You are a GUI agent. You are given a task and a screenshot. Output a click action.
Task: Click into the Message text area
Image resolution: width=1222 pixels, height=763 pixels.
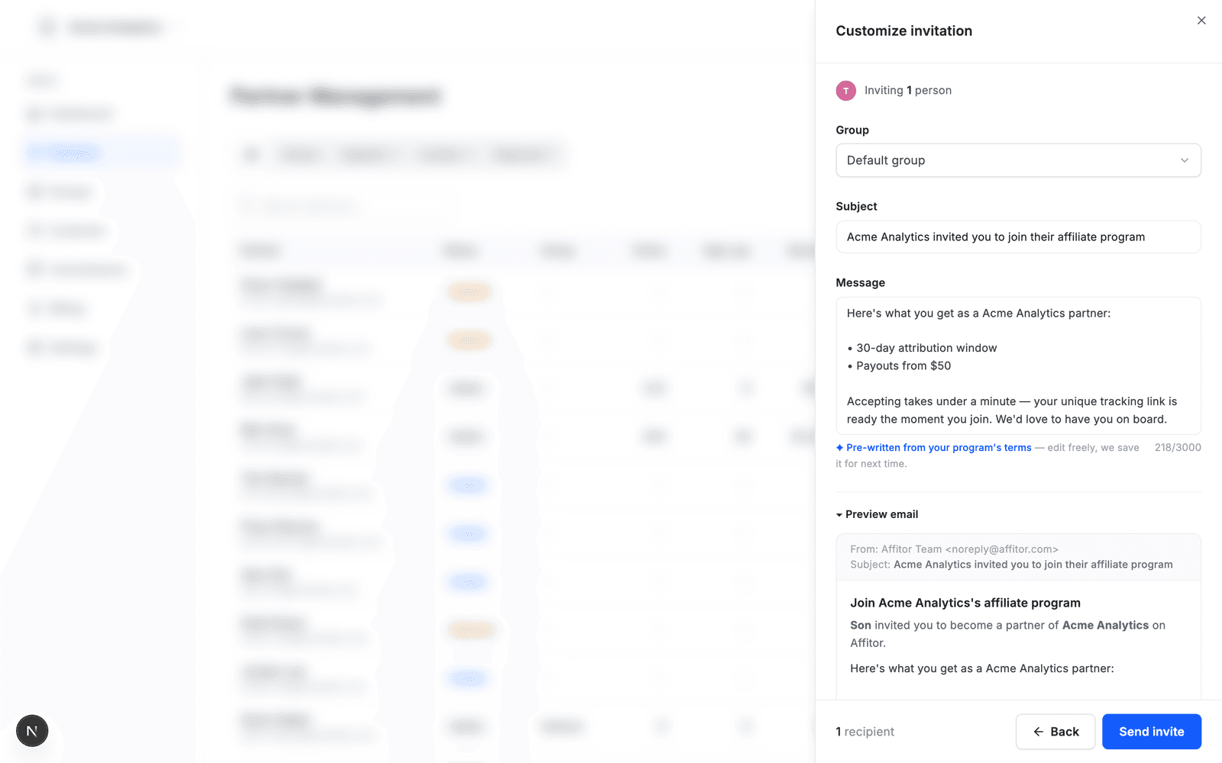point(1018,365)
